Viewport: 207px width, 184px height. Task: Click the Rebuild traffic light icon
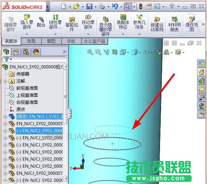click(141, 6)
